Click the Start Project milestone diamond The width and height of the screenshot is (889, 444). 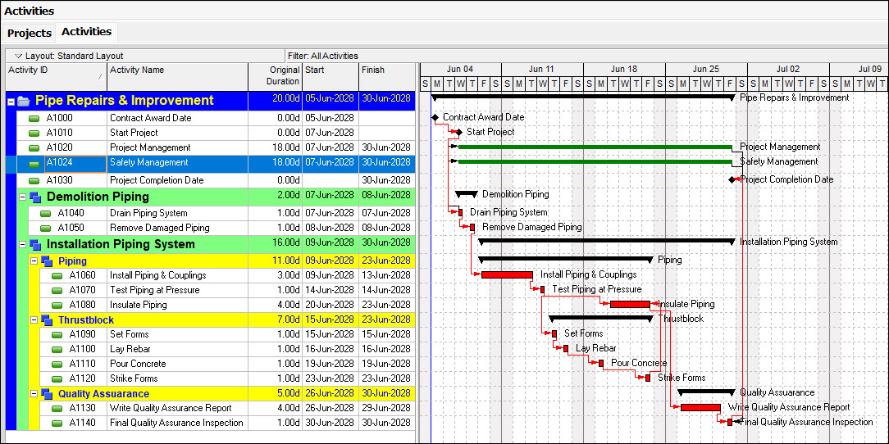(x=458, y=132)
